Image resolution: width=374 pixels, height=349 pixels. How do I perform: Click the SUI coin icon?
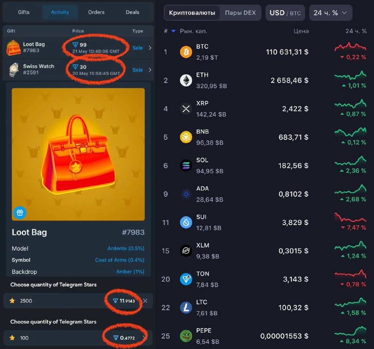point(186,222)
